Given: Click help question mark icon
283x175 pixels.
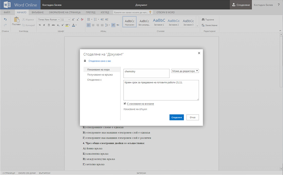Looking at the screenshot, I should click(279, 5).
